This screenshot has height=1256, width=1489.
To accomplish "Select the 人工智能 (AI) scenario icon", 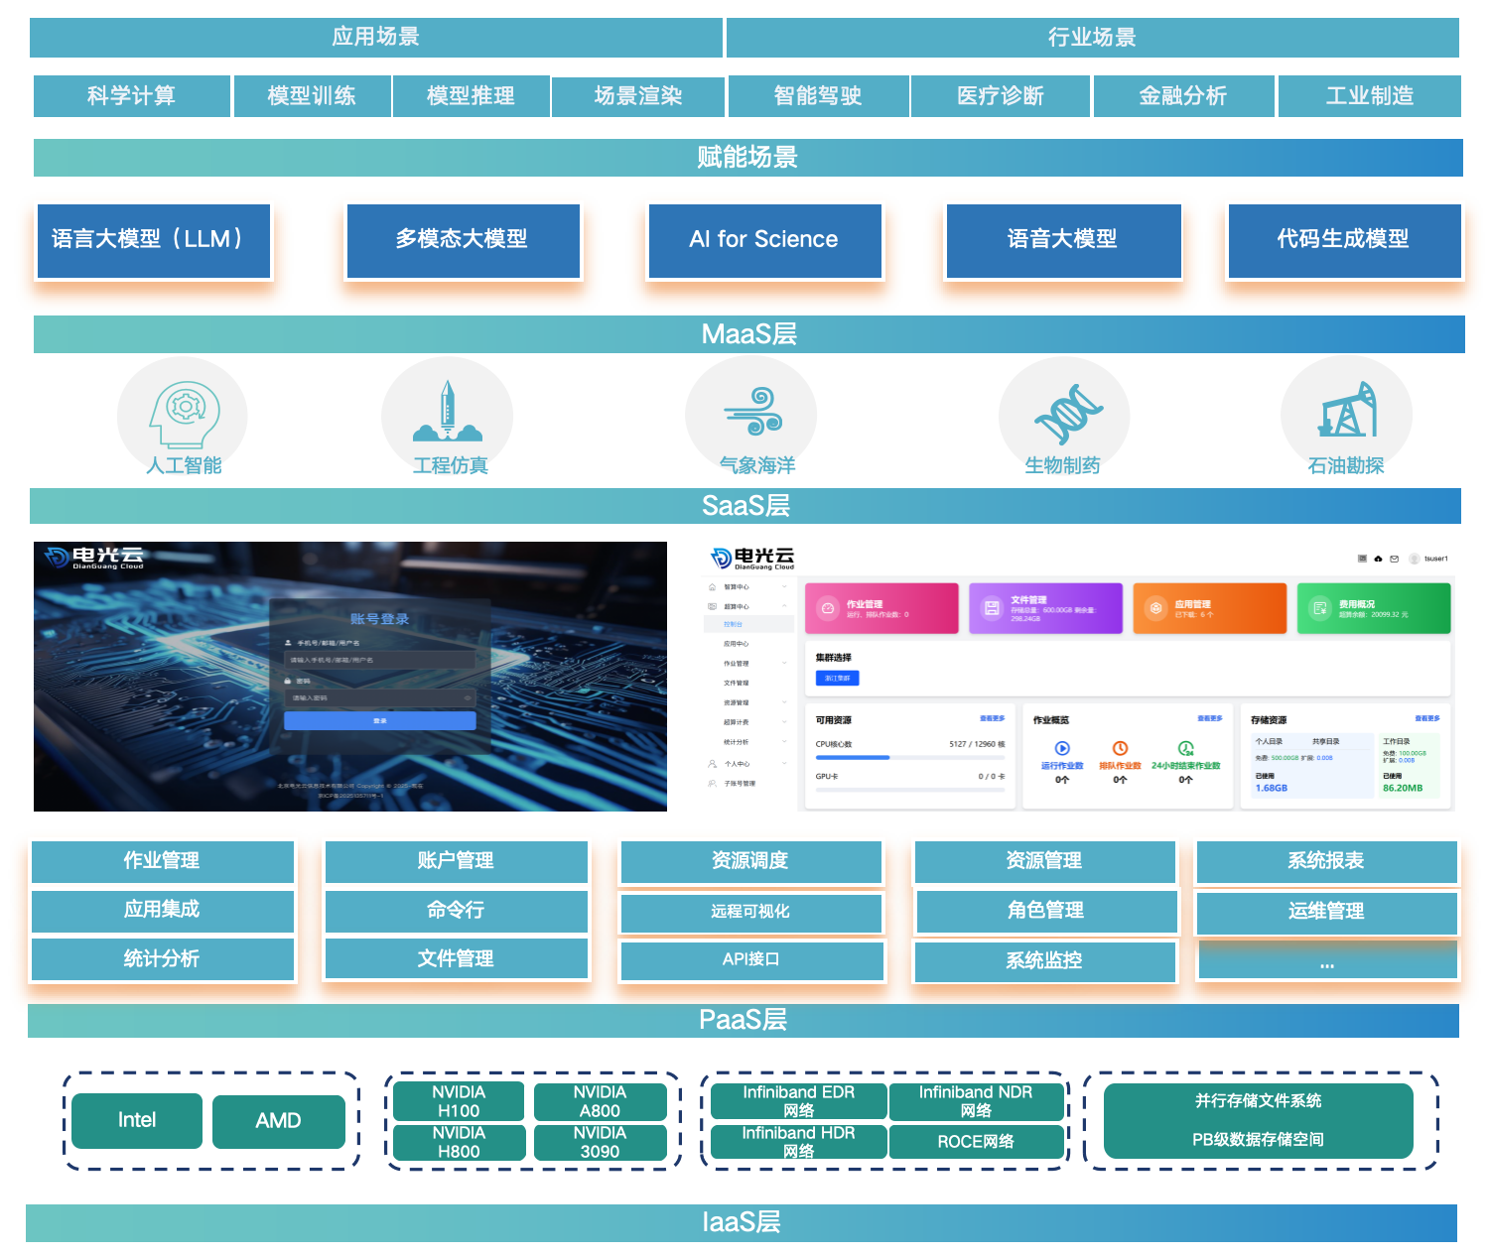I will [183, 412].
